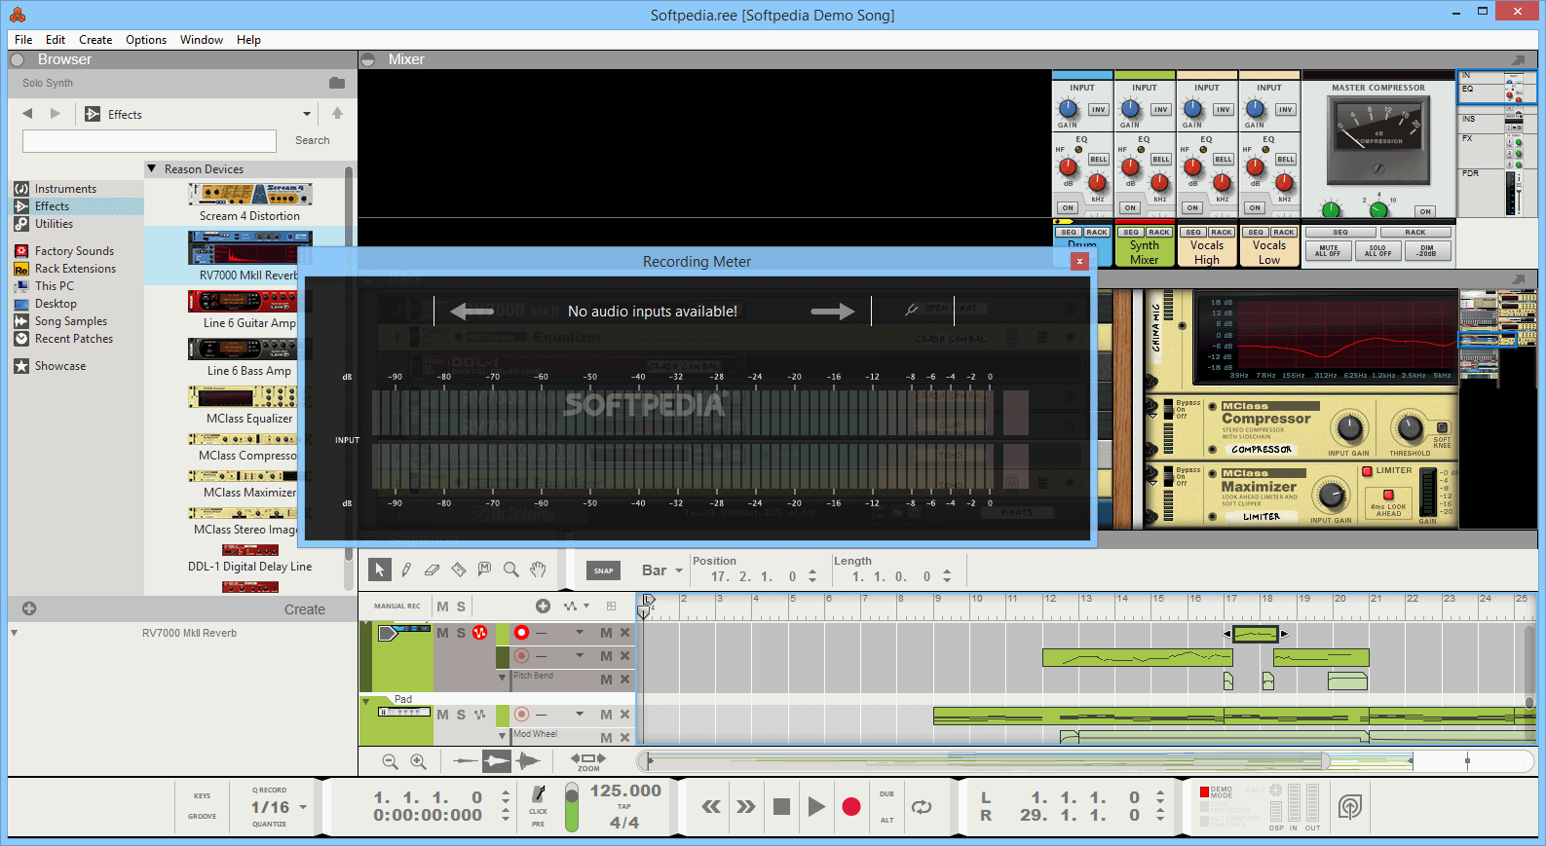
Task: Collapse the Pad track
Action: click(366, 700)
